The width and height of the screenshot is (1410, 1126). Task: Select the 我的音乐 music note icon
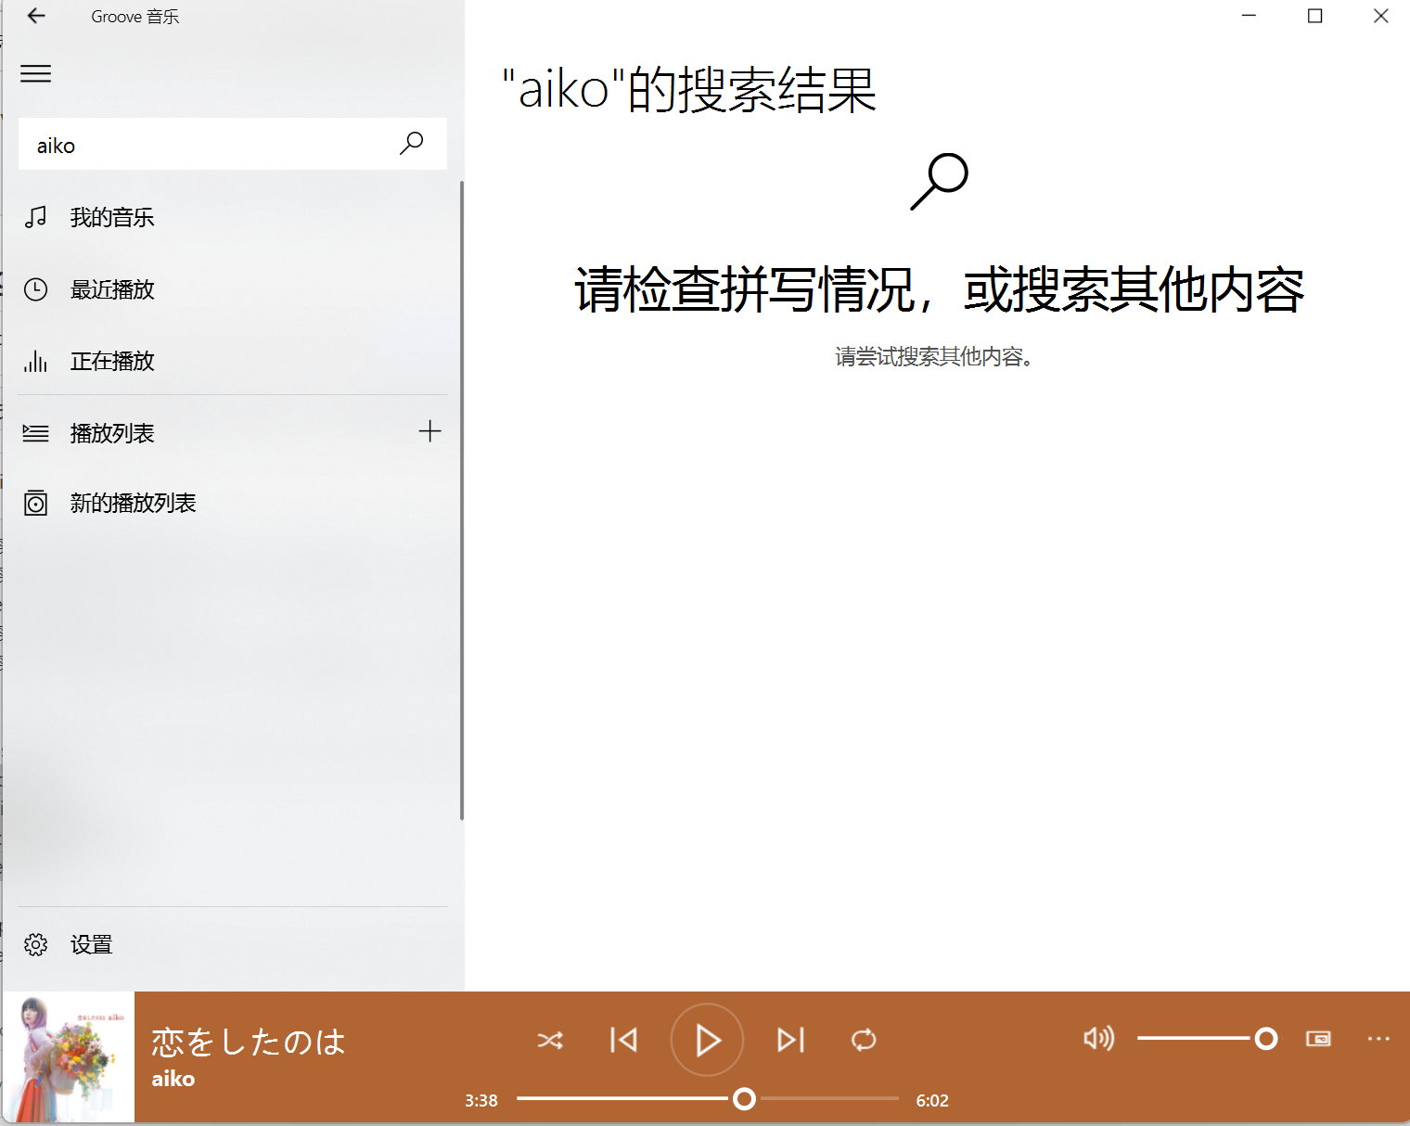[x=35, y=217]
